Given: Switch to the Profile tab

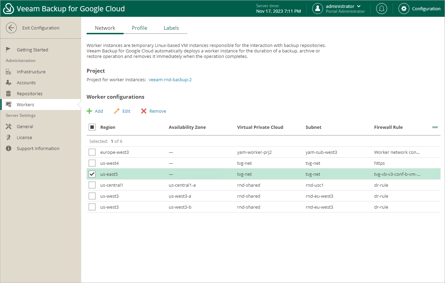Looking at the screenshot, I should tap(140, 28).
